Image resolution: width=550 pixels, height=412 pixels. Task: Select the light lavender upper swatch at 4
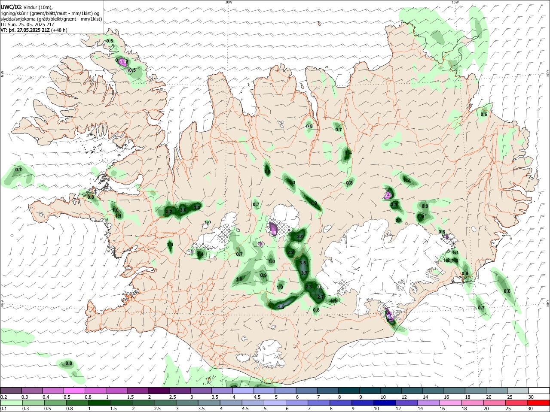pos(243,391)
